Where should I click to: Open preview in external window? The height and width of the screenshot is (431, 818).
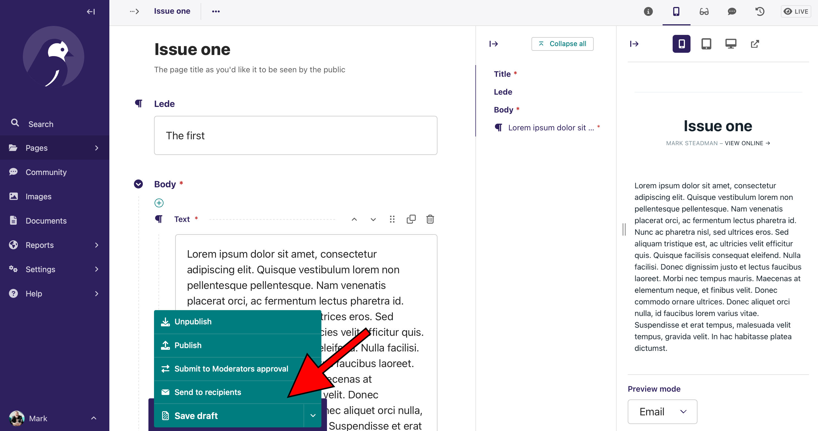(755, 44)
